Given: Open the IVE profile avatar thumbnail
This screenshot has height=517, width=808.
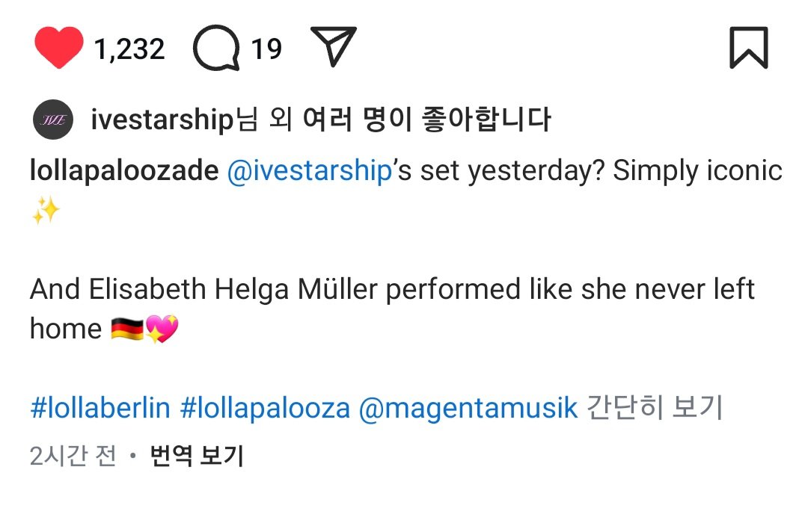Looking at the screenshot, I should tap(52, 119).
